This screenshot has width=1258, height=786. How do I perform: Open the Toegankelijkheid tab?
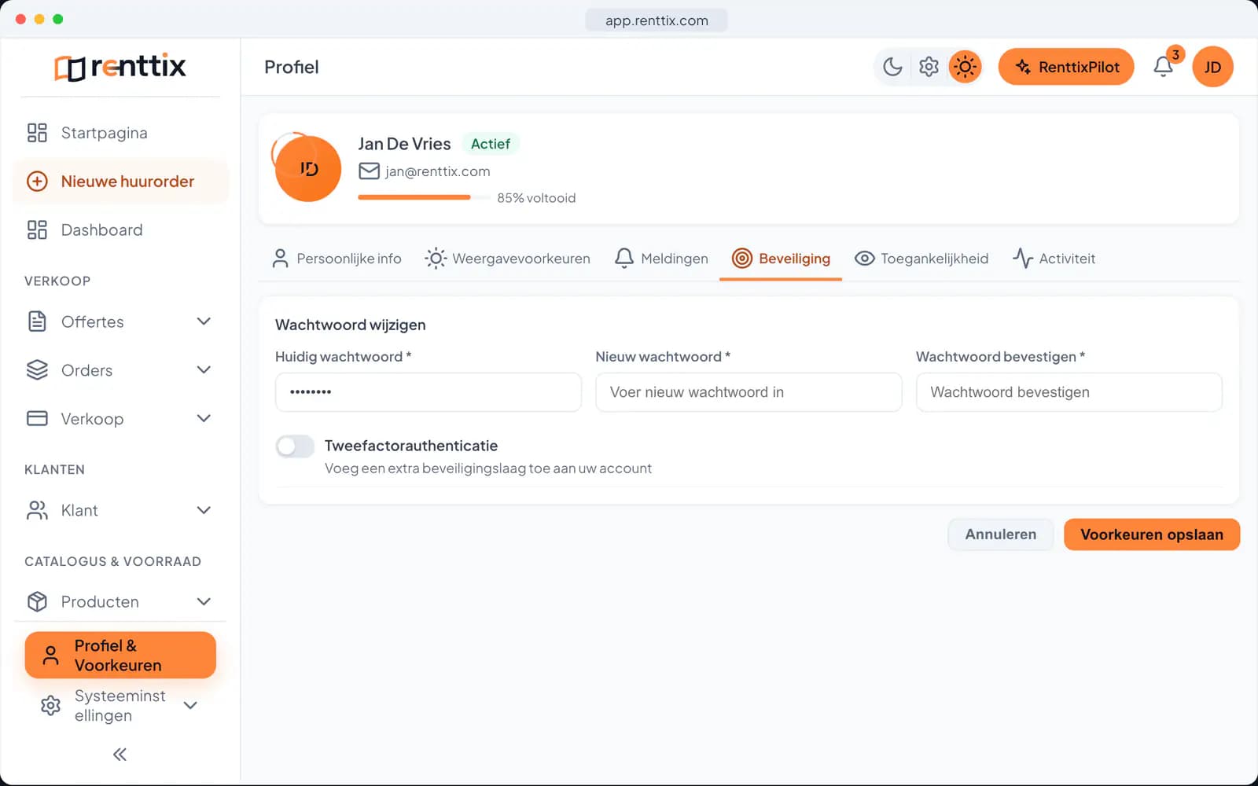click(x=921, y=259)
